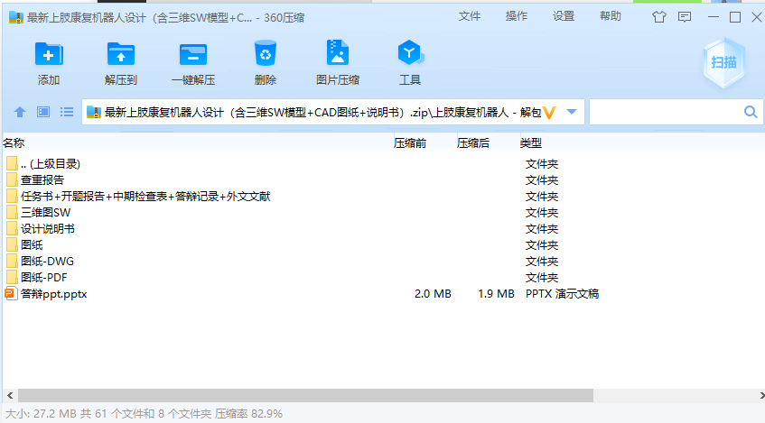Click the 解压到 (Extract to) icon
Image resolution: width=765 pixels, height=423 pixels.
click(x=120, y=53)
